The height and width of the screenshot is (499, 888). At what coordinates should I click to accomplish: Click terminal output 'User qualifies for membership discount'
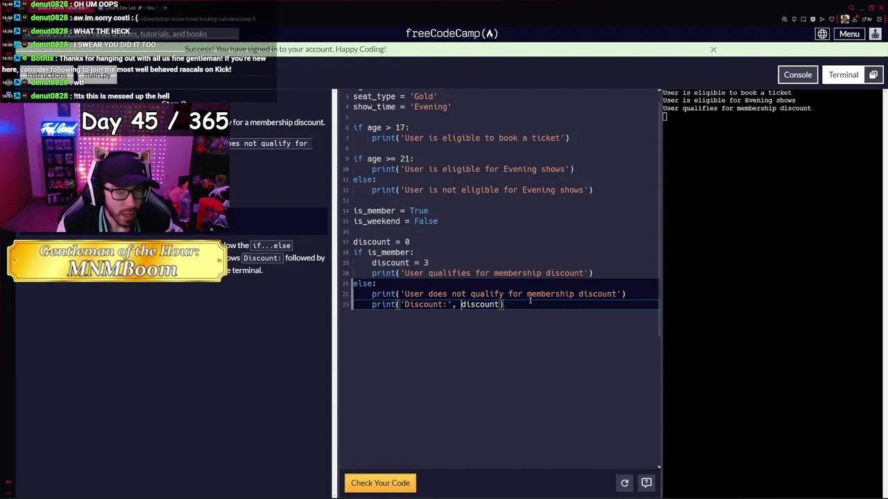pyautogui.click(x=737, y=108)
